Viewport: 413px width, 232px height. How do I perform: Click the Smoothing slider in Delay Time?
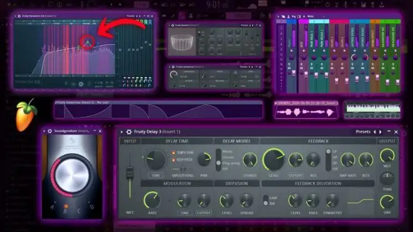click(183, 169)
